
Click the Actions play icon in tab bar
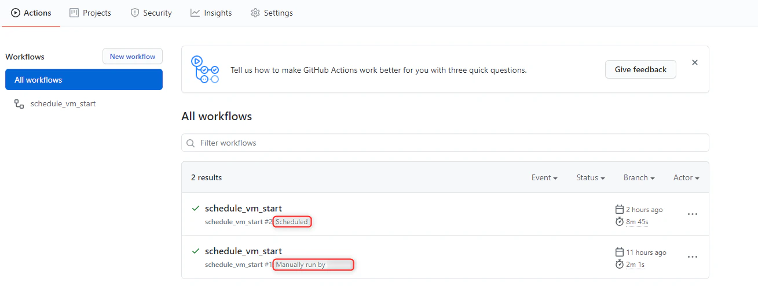[x=16, y=13]
